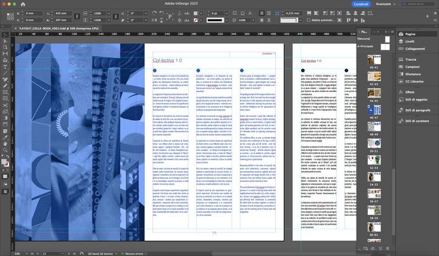The width and height of the screenshot is (439, 256).
Task: Select the Gap tool
Action: pyautogui.click(x=5, y=54)
